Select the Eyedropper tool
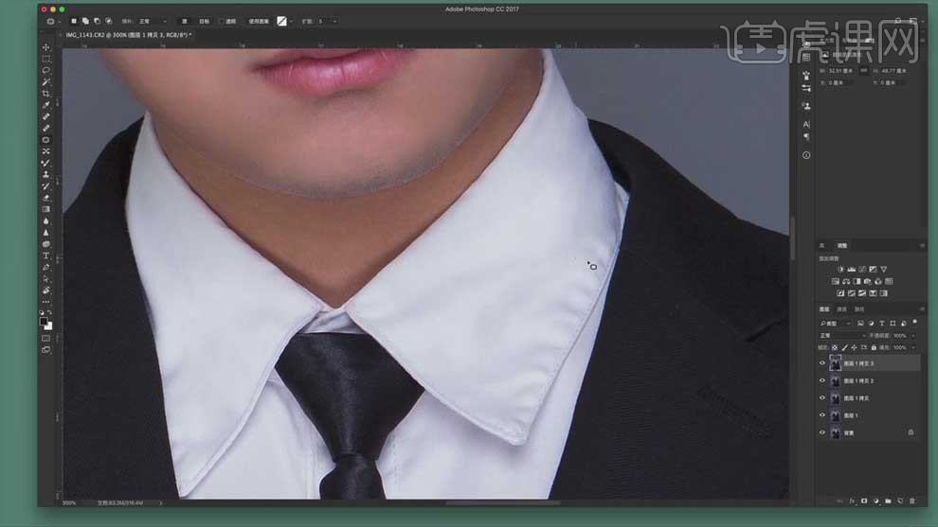The image size is (938, 527). 46,105
